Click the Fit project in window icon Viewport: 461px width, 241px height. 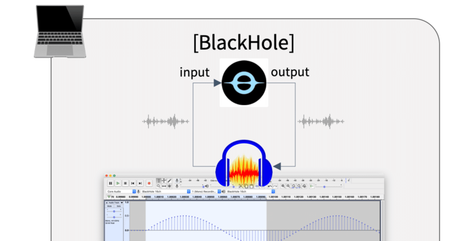299,186
